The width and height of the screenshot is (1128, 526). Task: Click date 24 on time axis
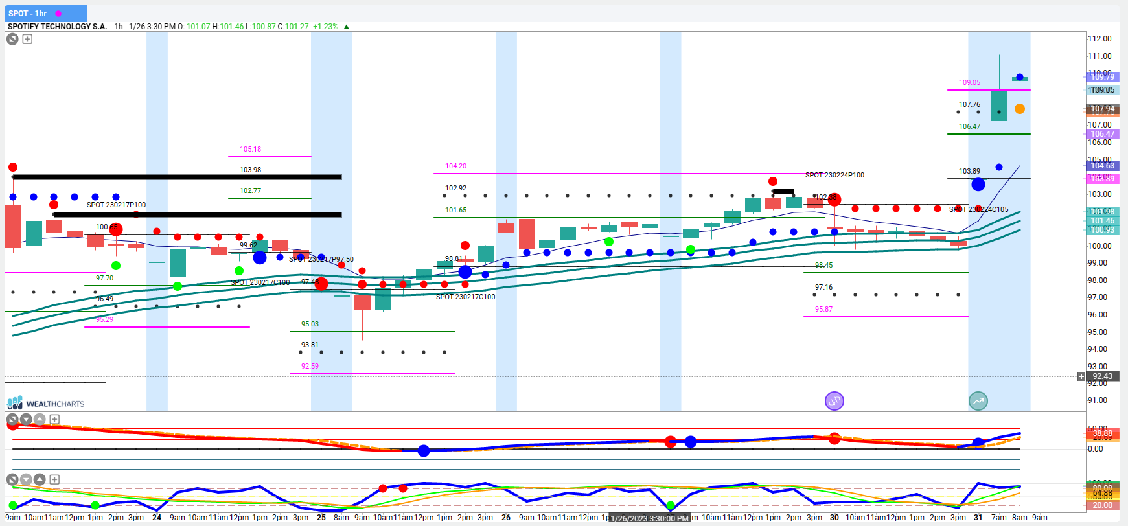[x=157, y=518]
